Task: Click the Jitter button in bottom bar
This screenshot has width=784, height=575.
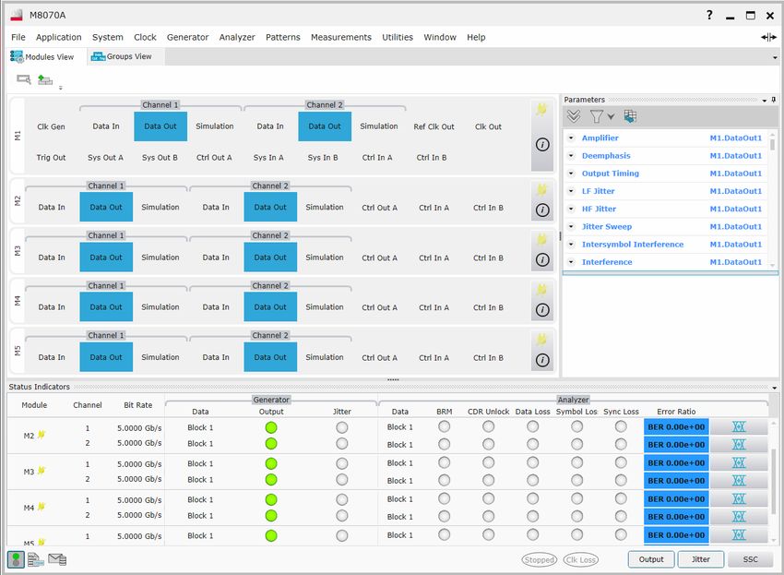Action: (700, 559)
